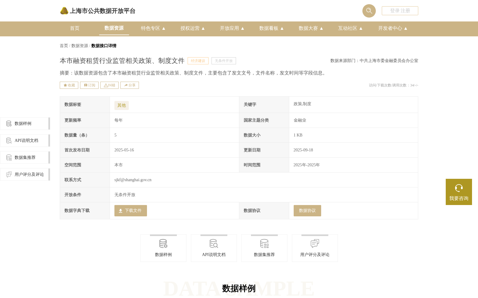Open the 数据资源 nav tab
This screenshot has width=478, height=298.
[114, 28]
